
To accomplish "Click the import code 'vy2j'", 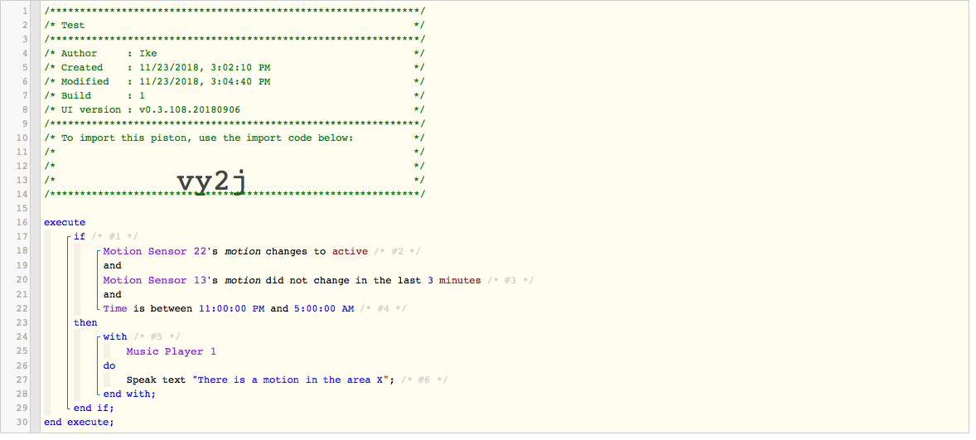I will [x=212, y=183].
